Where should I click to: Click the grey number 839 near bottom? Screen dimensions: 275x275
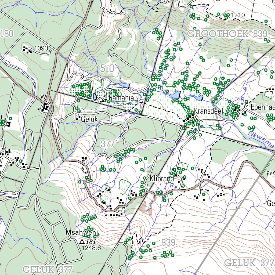point(168,243)
